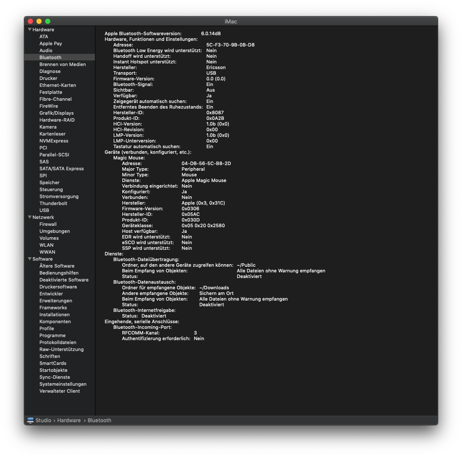The image size is (462, 457).
Task: Select Thunderbolt in the sidebar
Action: (53, 203)
